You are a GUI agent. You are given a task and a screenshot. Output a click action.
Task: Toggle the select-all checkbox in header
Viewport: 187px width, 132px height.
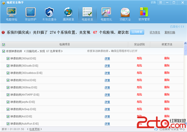(4, 45)
